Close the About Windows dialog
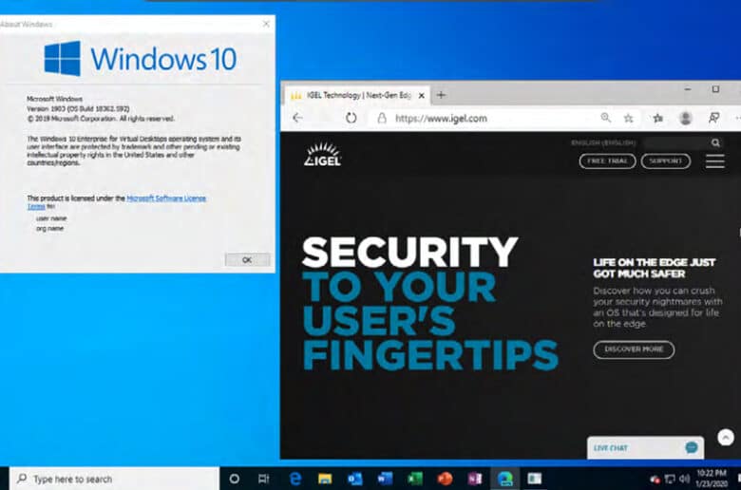 point(266,24)
